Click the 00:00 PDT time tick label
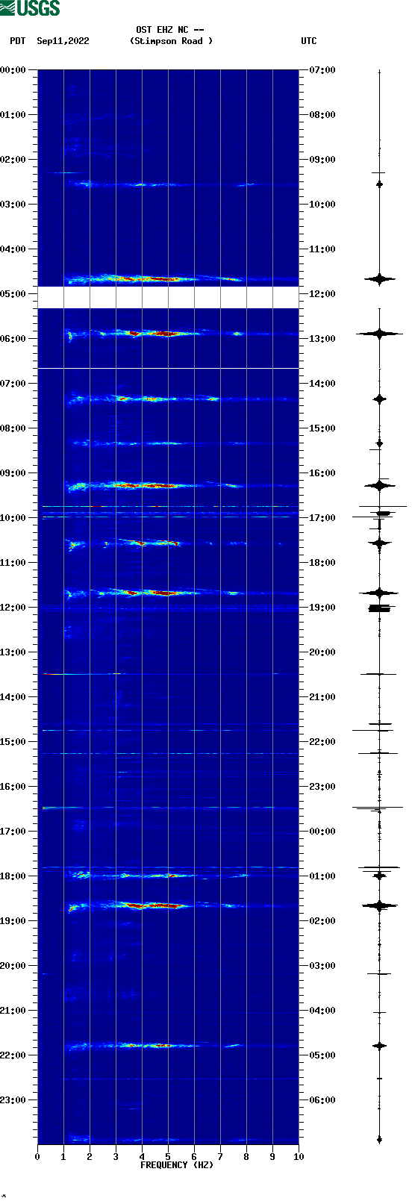 pyautogui.click(x=13, y=70)
